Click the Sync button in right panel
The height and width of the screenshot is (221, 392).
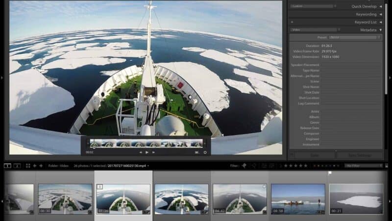coord(315,155)
